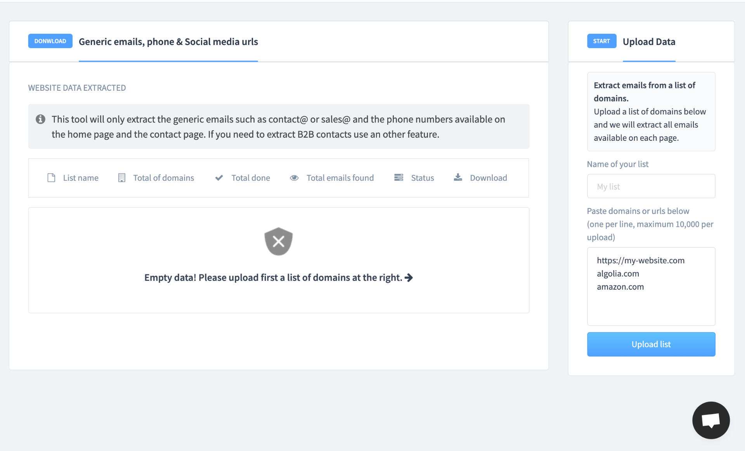
Task: Click the right arrow after empty data message
Action: coord(409,278)
